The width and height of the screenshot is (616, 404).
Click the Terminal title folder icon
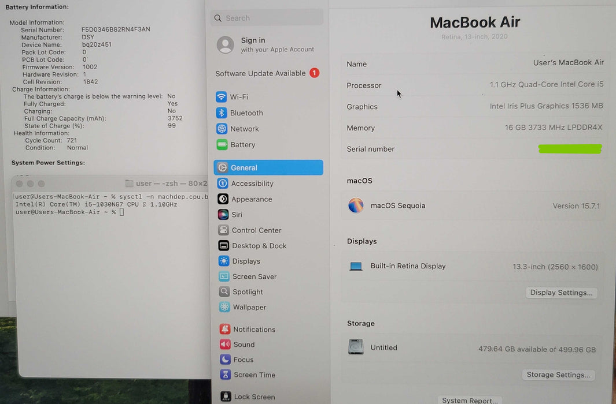129,184
